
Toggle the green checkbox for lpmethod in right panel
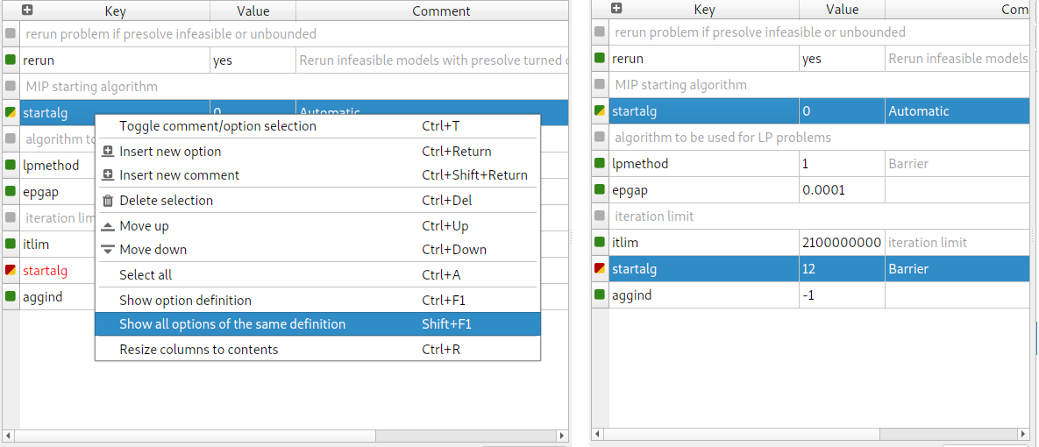[x=600, y=164]
